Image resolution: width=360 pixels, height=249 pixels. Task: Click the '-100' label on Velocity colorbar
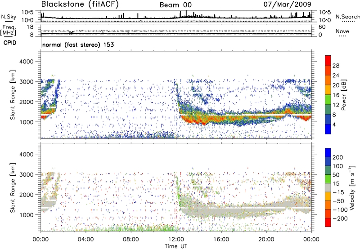coord(340,210)
